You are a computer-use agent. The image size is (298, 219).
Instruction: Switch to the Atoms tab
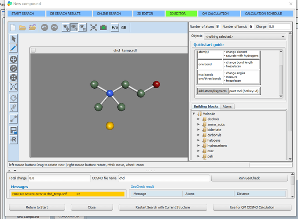[227, 107]
